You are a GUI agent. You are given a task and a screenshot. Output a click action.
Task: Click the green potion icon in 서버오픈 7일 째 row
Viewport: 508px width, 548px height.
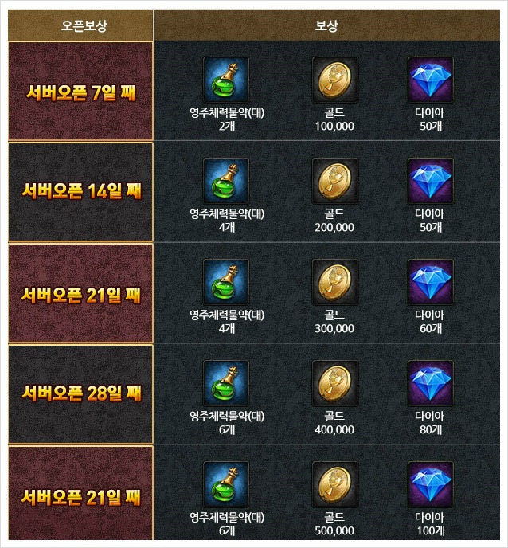click(226, 80)
